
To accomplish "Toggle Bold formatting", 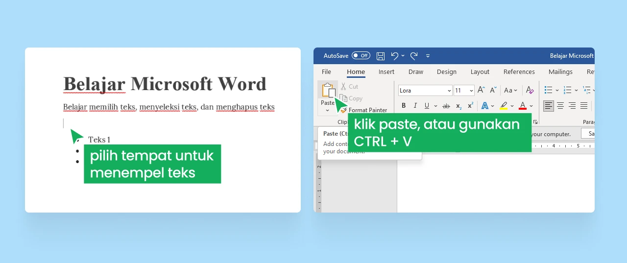I will tap(404, 106).
